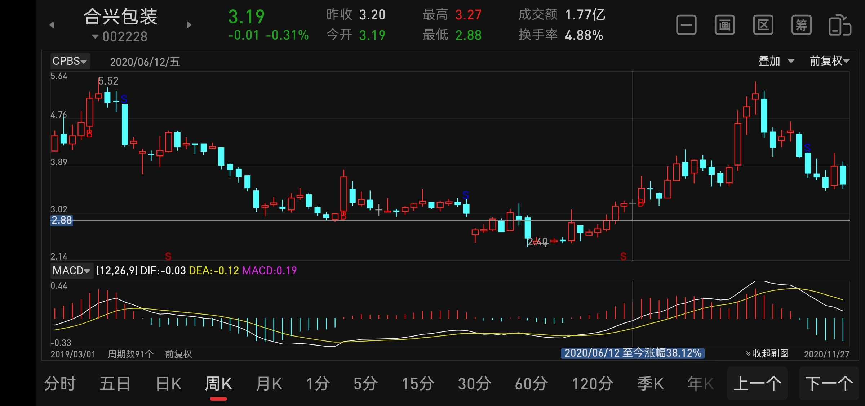The width and height of the screenshot is (865, 406).
Task: Open the CPBS indicator dropdown
Action: point(70,61)
